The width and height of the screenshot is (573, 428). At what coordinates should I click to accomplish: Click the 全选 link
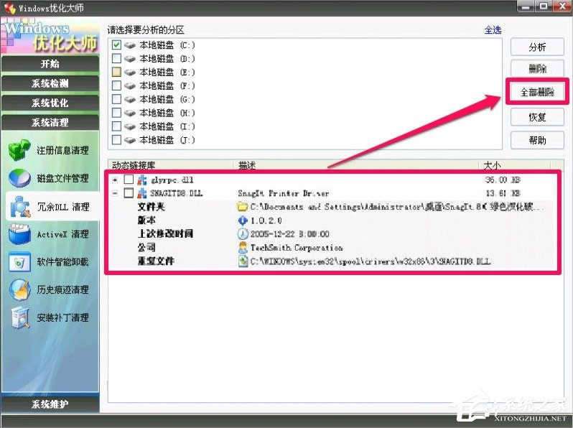point(493,30)
